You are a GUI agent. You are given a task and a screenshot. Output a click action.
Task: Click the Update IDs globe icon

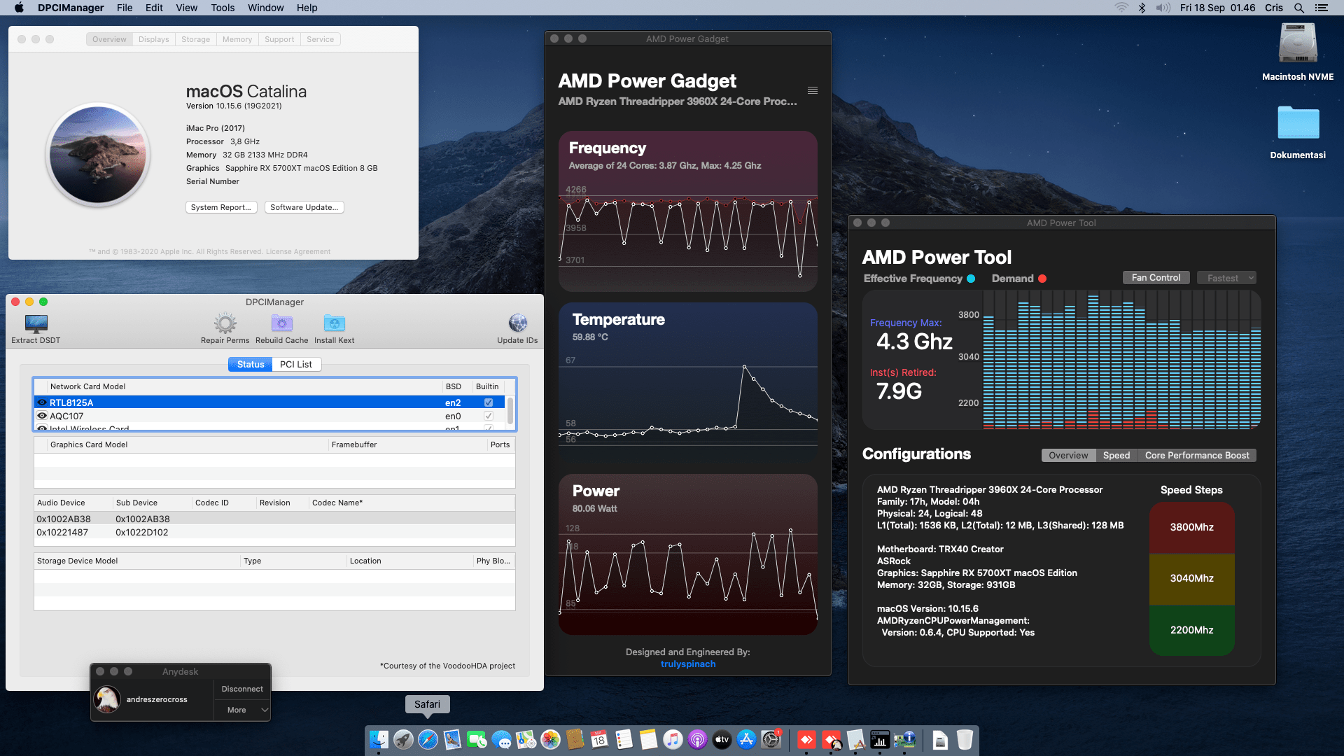(517, 323)
